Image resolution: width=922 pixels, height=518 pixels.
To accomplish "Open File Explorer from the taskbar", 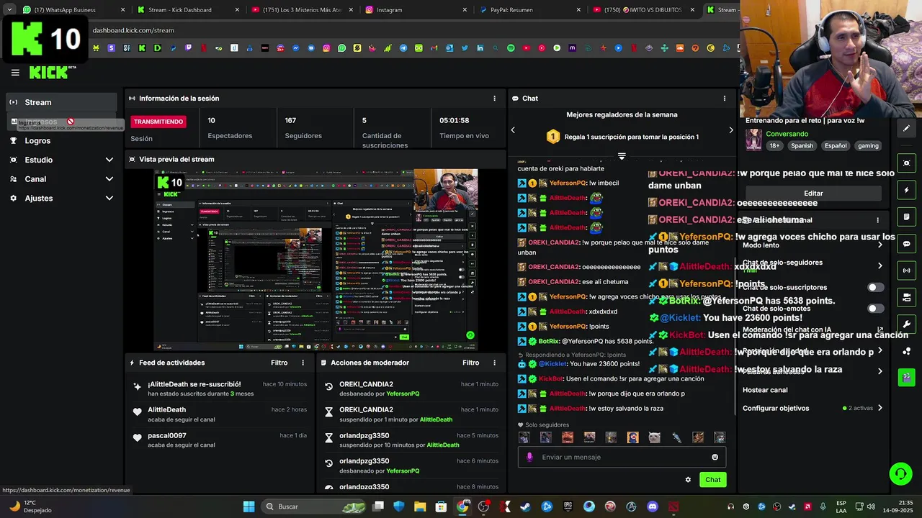I will coord(420,506).
